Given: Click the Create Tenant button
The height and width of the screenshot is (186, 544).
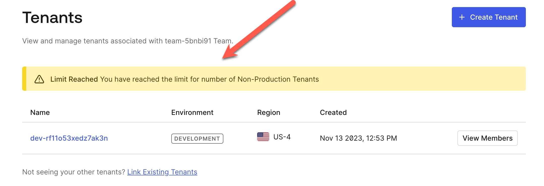Looking at the screenshot, I should coord(488,17).
